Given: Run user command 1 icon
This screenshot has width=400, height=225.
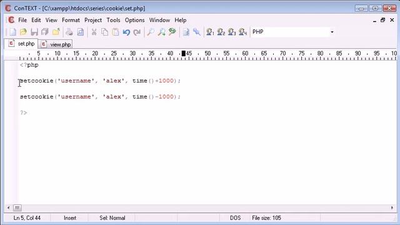Looking at the screenshot, I should tap(210, 32).
